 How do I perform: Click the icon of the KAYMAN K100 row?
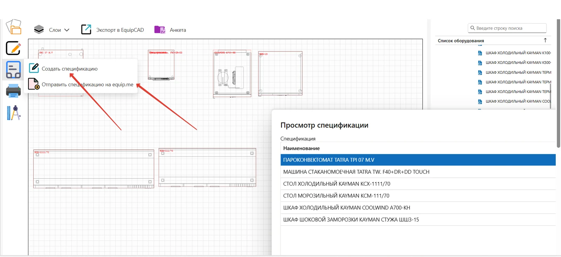480,53
